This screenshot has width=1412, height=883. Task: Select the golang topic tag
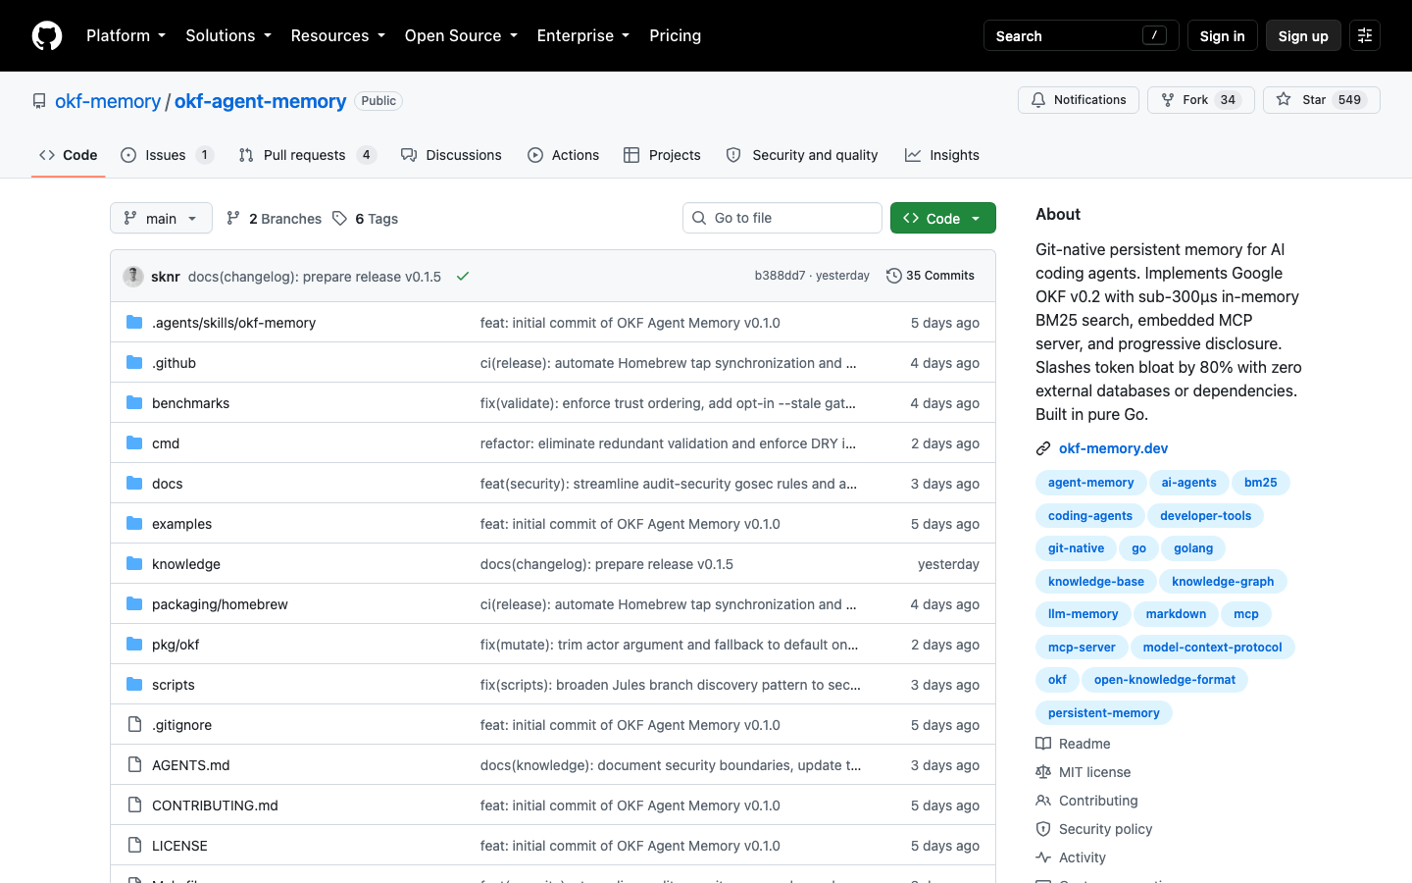pyautogui.click(x=1193, y=548)
